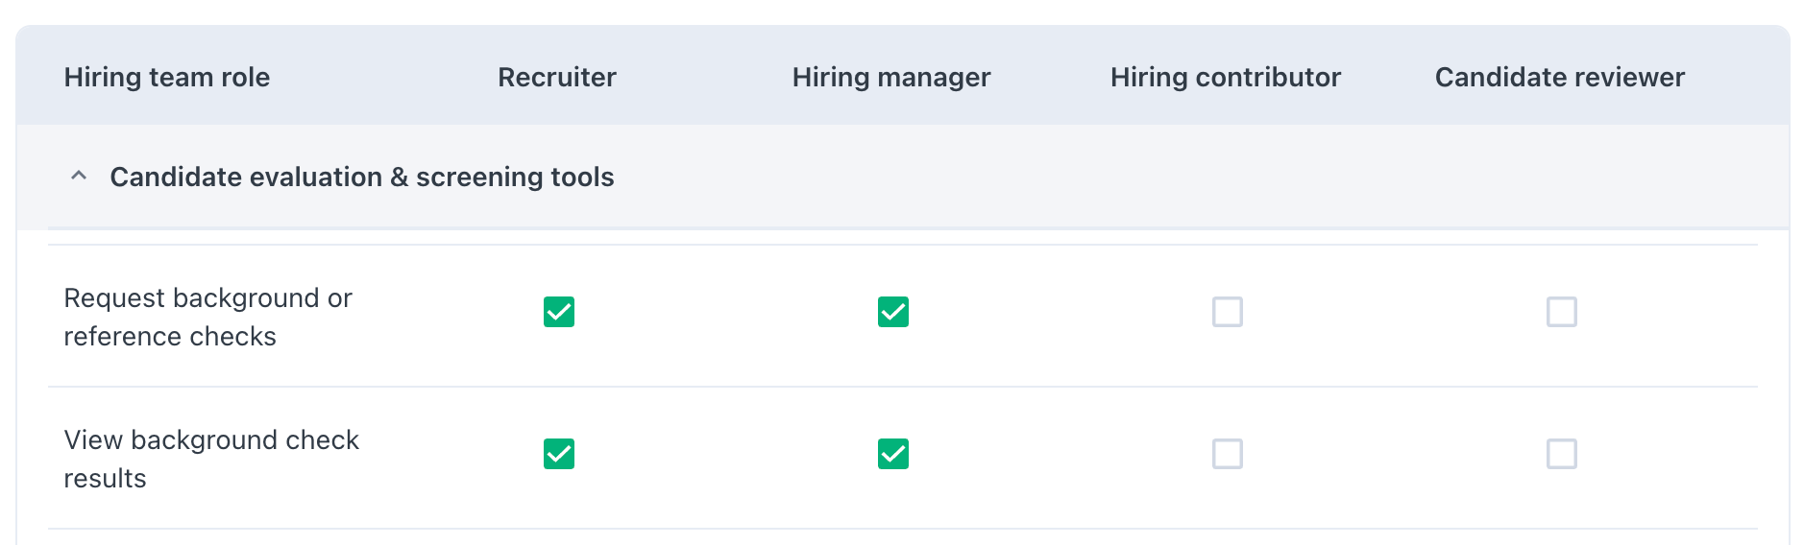Enable Hiring contributor to request background checks
Image resolution: width=1804 pixels, height=545 pixels.
[x=1228, y=312]
